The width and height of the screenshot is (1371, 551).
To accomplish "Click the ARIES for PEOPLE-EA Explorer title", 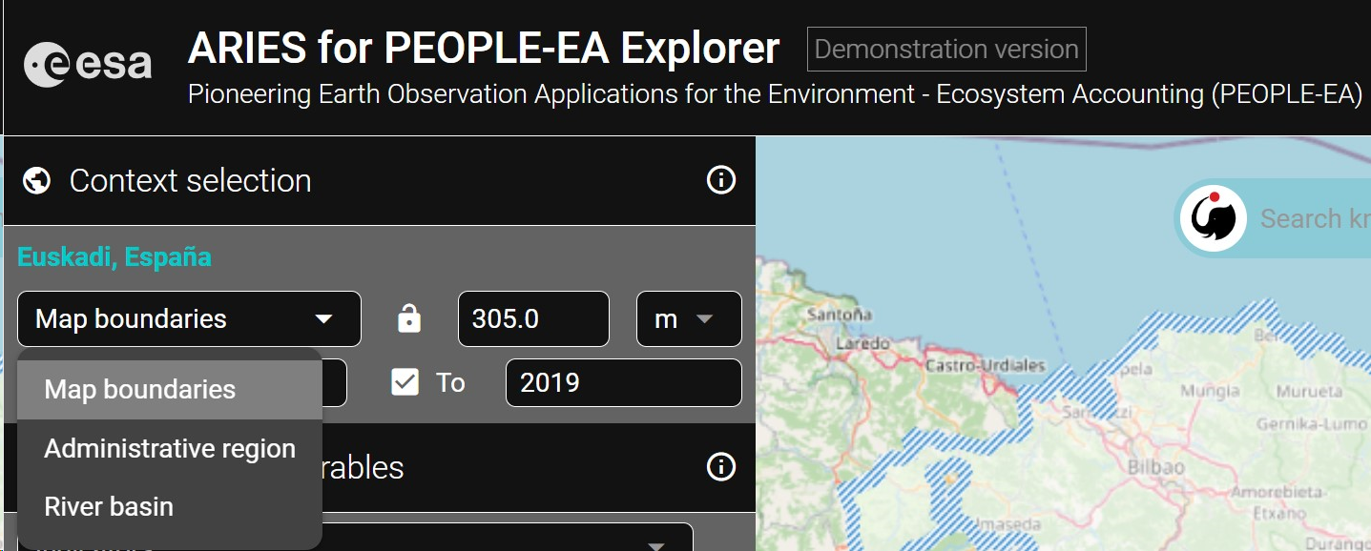I will [x=484, y=49].
